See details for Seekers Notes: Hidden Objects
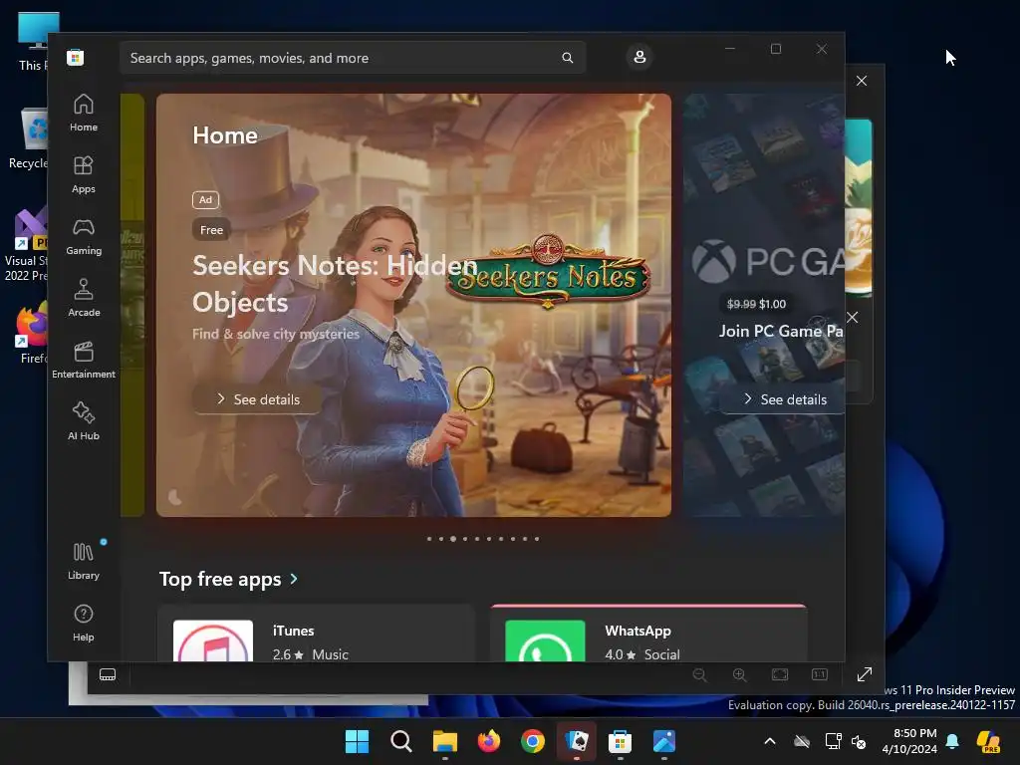This screenshot has width=1020, height=765. (258, 399)
